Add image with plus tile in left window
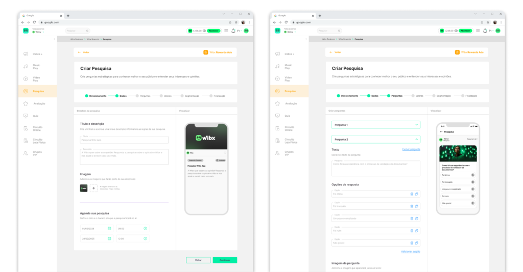 [94, 188]
